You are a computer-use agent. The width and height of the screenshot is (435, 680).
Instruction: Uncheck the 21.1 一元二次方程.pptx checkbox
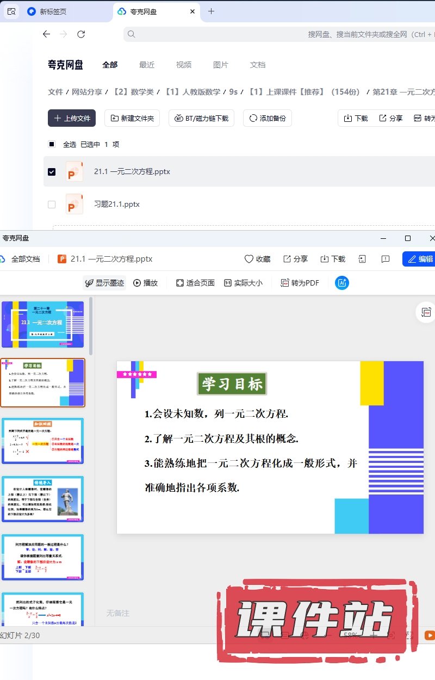52,172
